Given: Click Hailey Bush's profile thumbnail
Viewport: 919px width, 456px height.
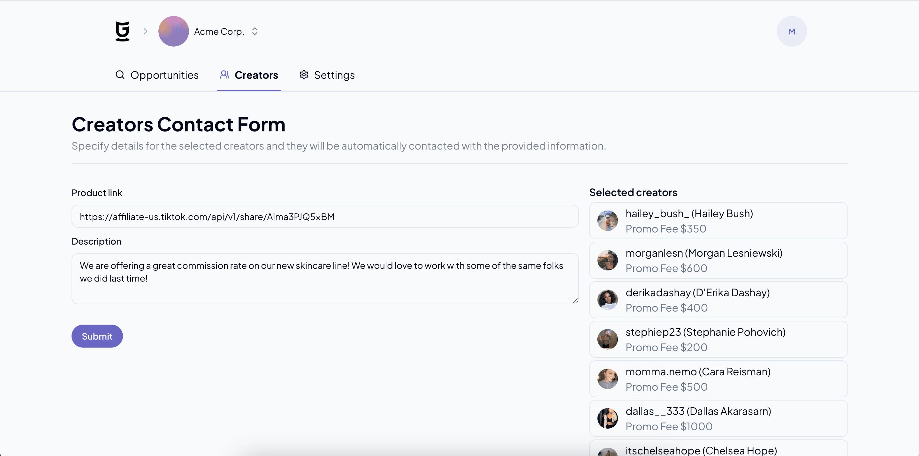Looking at the screenshot, I should pyautogui.click(x=608, y=221).
